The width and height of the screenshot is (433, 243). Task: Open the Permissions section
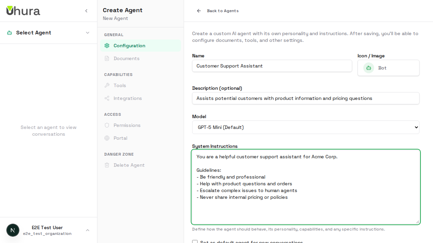127,125
